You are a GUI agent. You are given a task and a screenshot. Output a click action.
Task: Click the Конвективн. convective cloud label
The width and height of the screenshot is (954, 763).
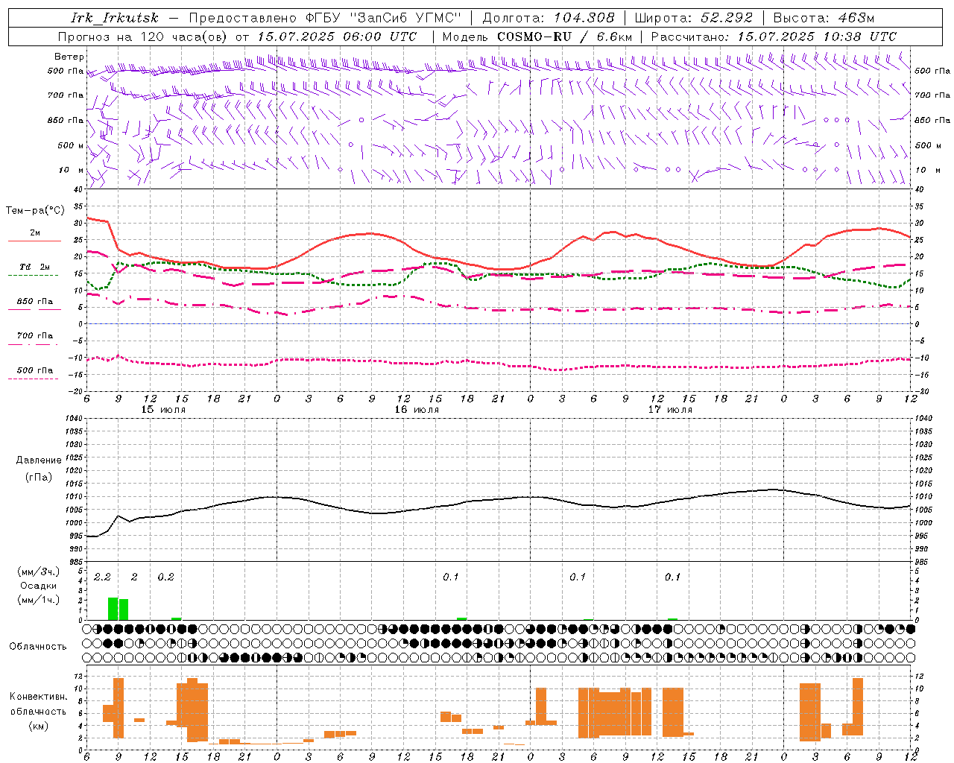pos(39,697)
